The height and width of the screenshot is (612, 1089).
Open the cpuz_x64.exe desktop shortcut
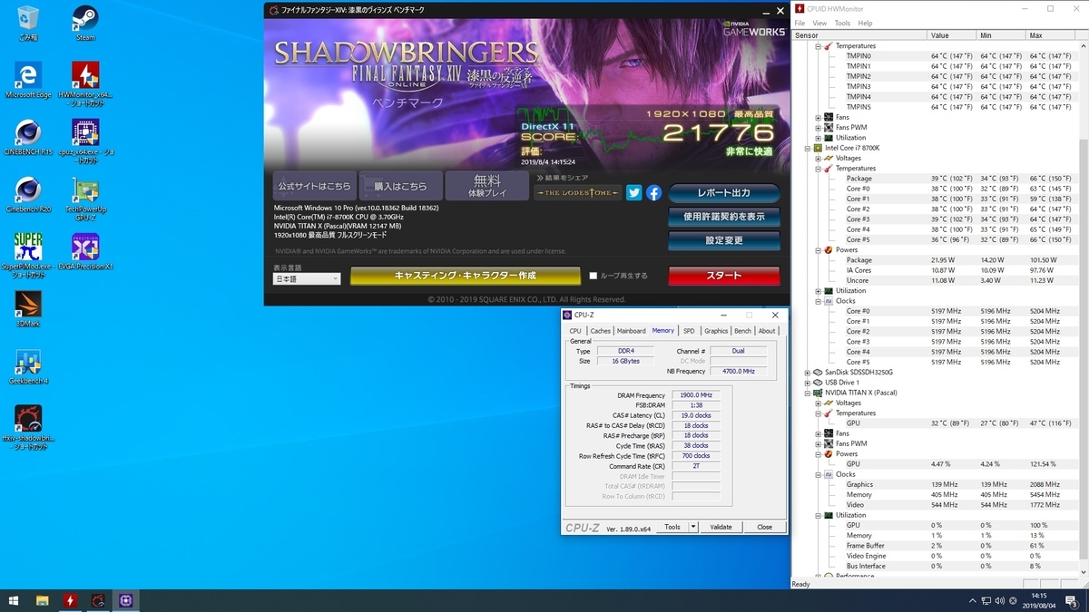85,141
